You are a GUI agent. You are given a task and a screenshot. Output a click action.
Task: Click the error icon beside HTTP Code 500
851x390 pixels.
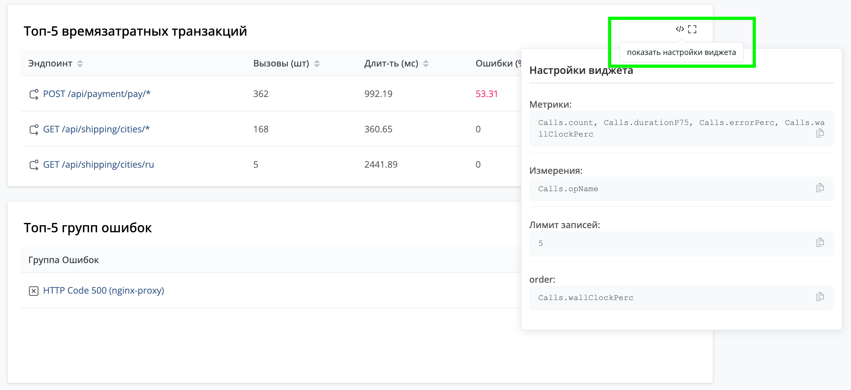tap(33, 291)
